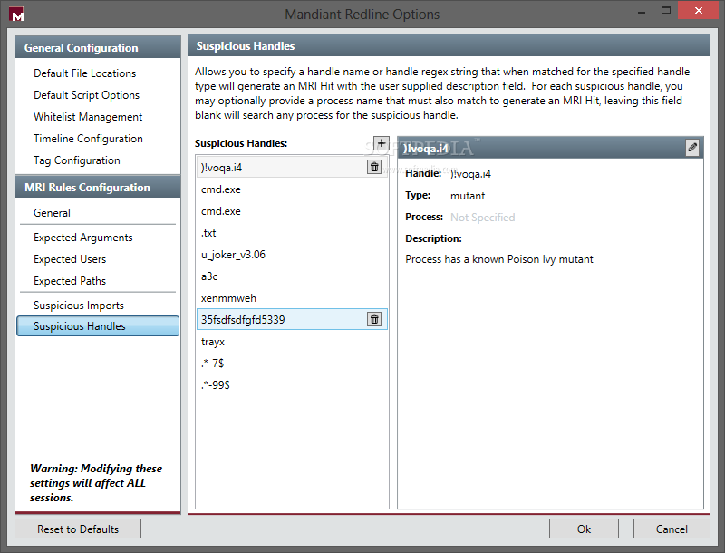Open Default File Locations settings
725x553 pixels.
click(x=84, y=73)
